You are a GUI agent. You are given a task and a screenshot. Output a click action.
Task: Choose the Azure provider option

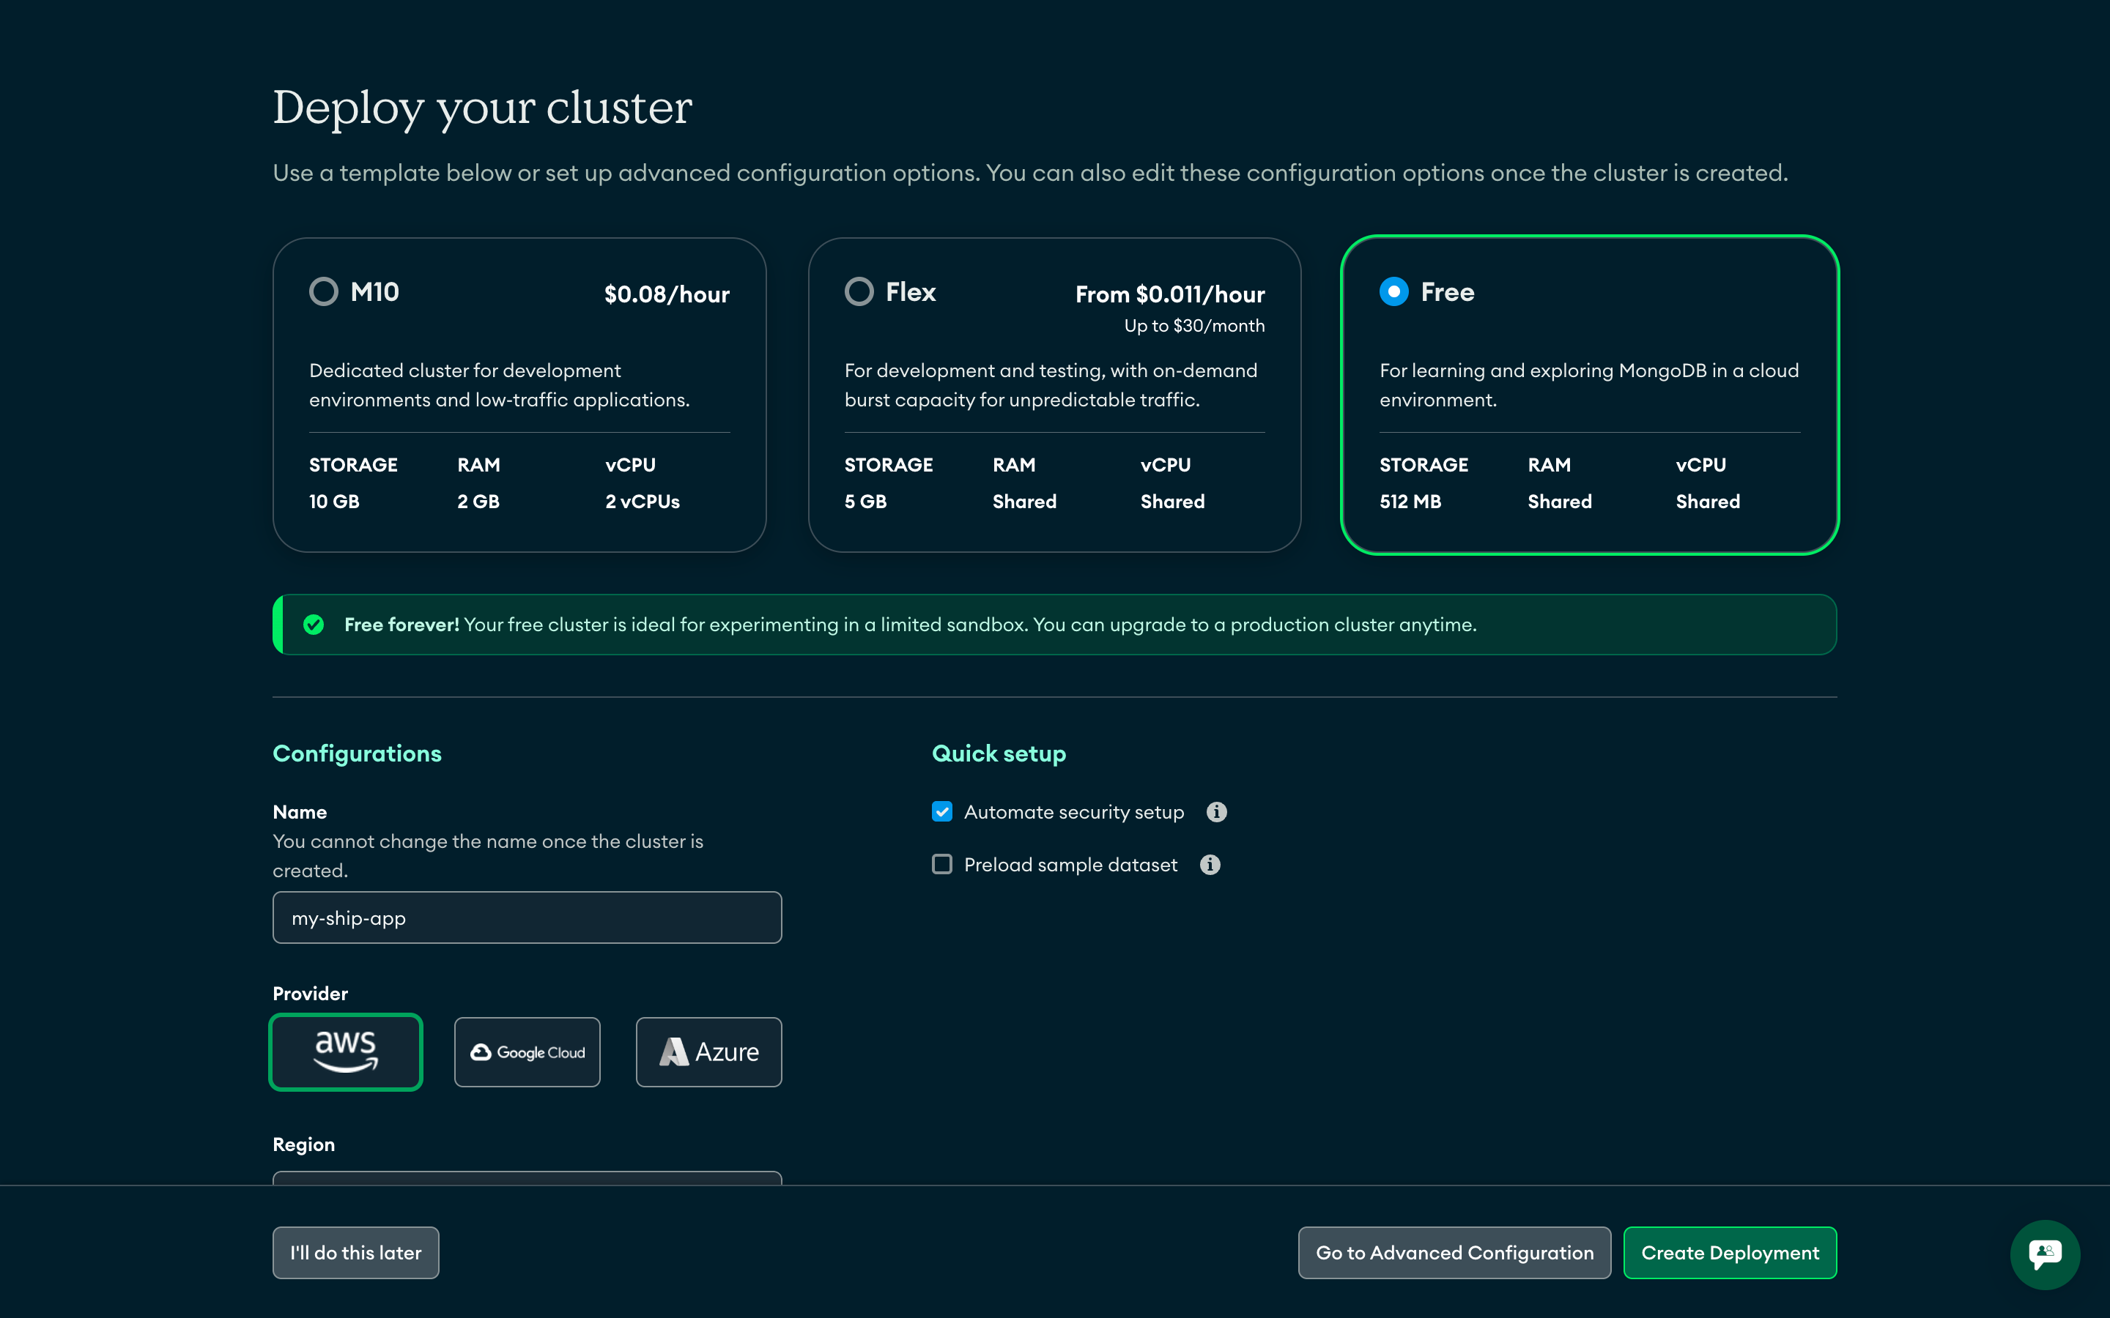[x=708, y=1051]
